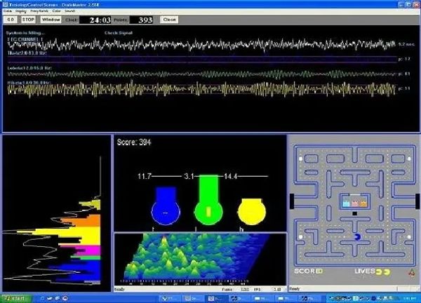This screenshot has height=303, width=421.
Task: Click the green thermometer gauge
Action: click(206, 200)
